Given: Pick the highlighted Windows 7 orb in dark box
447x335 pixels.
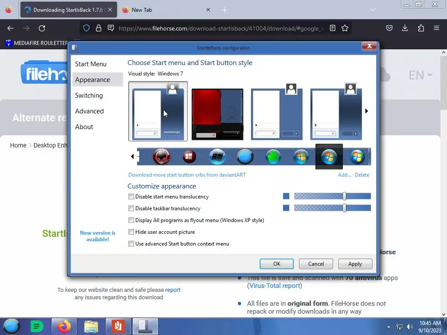Looking at the screenshot, I should pos(329,157).
